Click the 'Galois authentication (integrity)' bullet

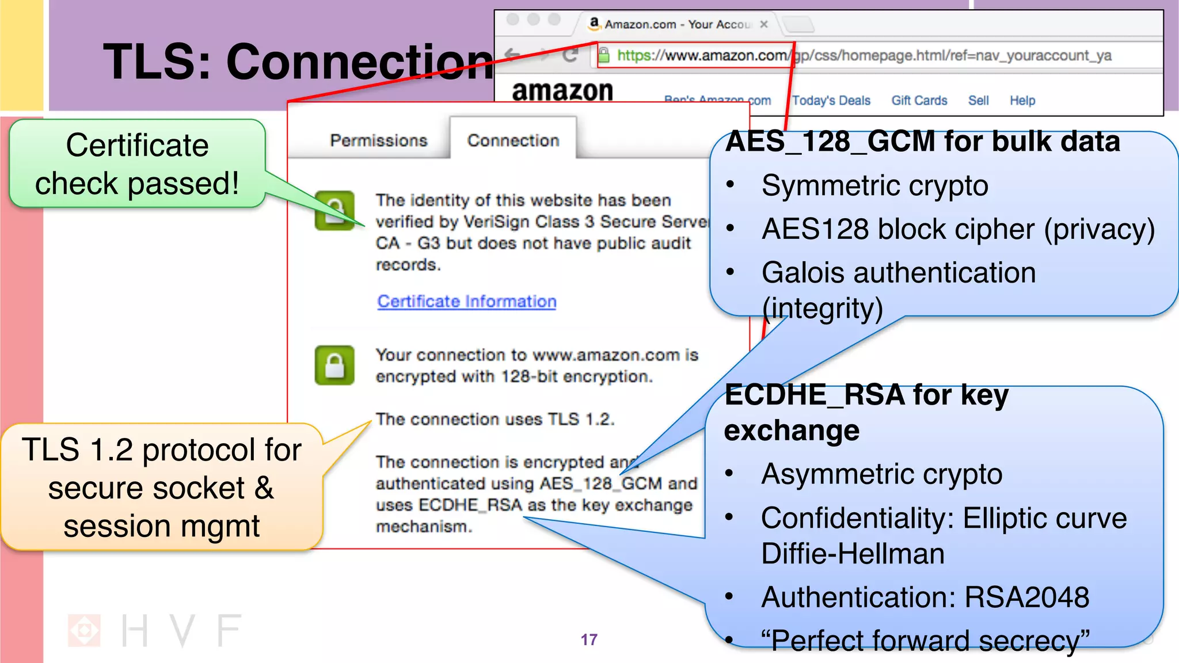(x=899, y=290)
